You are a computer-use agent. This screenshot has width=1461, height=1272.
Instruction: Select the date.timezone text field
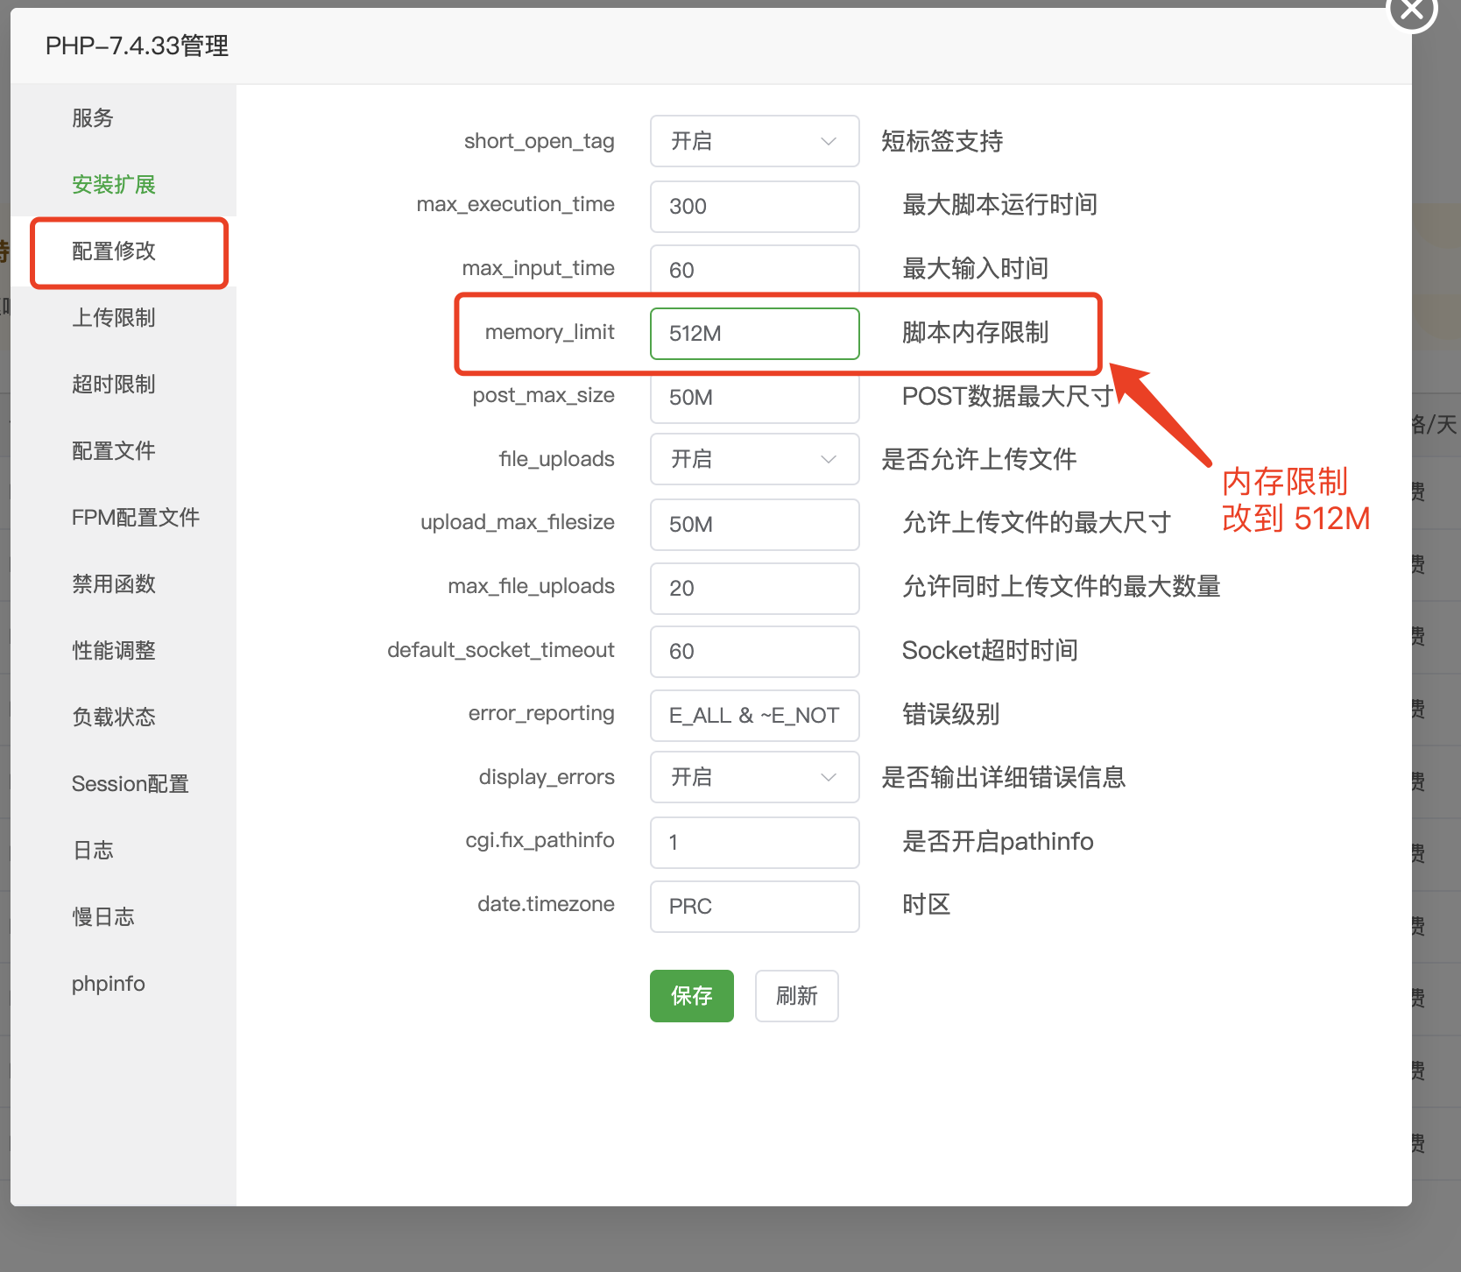tap(754, 907)
